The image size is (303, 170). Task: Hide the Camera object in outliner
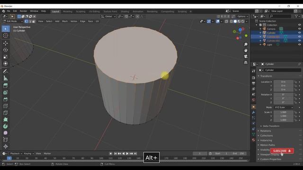[x=299, y=29]
